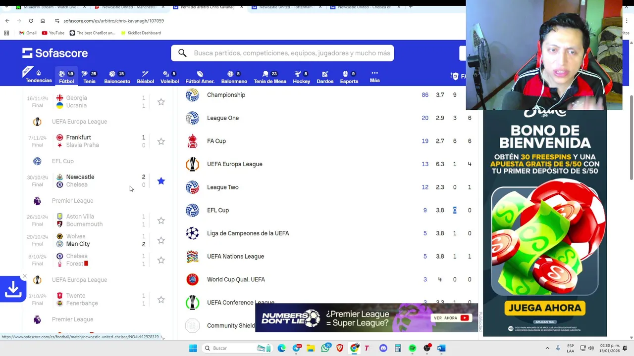Open Spotify from the taskbar
This screenshot has height=356, width=634.
pos(412,349)
